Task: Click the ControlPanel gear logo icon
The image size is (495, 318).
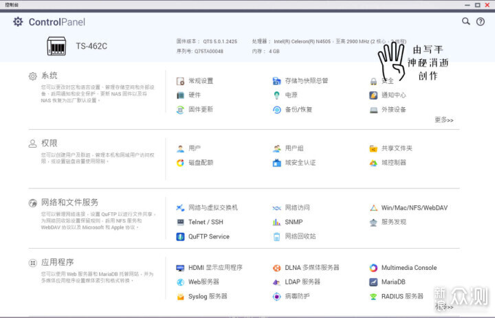Action: [x=18, y=22]
